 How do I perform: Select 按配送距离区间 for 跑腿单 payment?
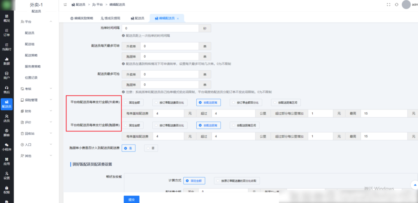pos(245,125)
